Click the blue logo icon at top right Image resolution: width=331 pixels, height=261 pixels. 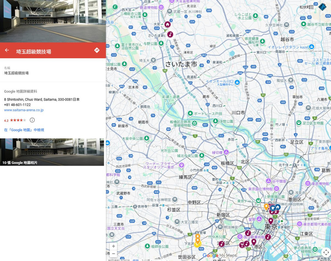(x=323, y=7)
